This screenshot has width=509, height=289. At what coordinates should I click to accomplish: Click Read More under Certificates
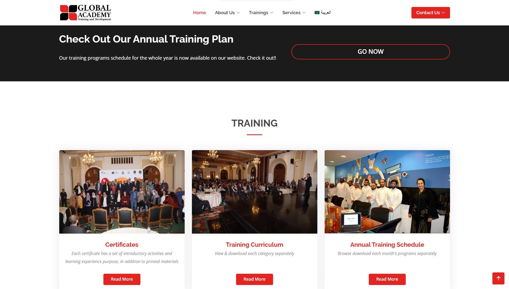pos(122,279)
